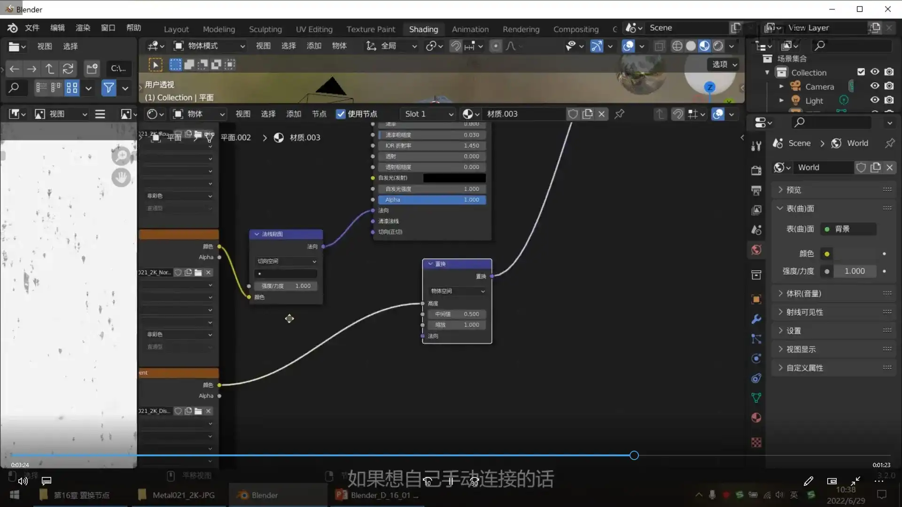
Task: Select the Modifier properties wrench icon
Action: (x=756, y=319)
